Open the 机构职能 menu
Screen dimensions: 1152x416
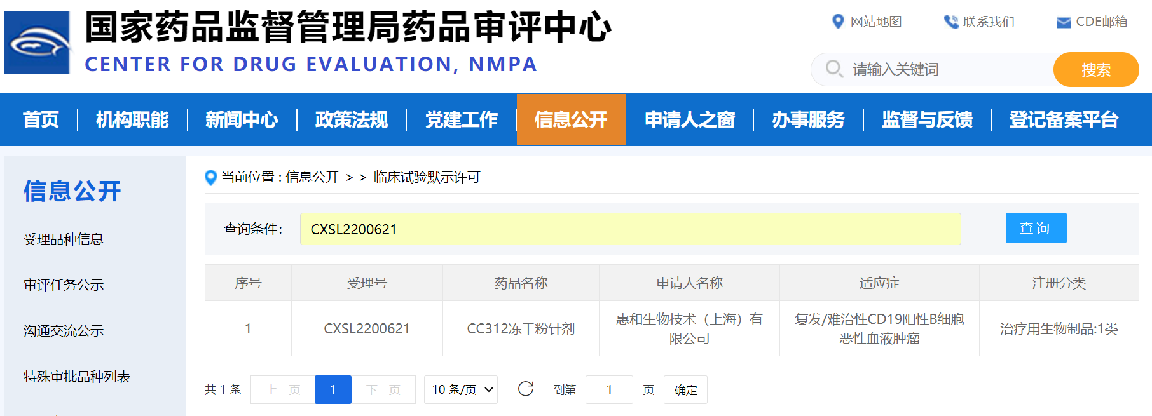coord(132,119)
